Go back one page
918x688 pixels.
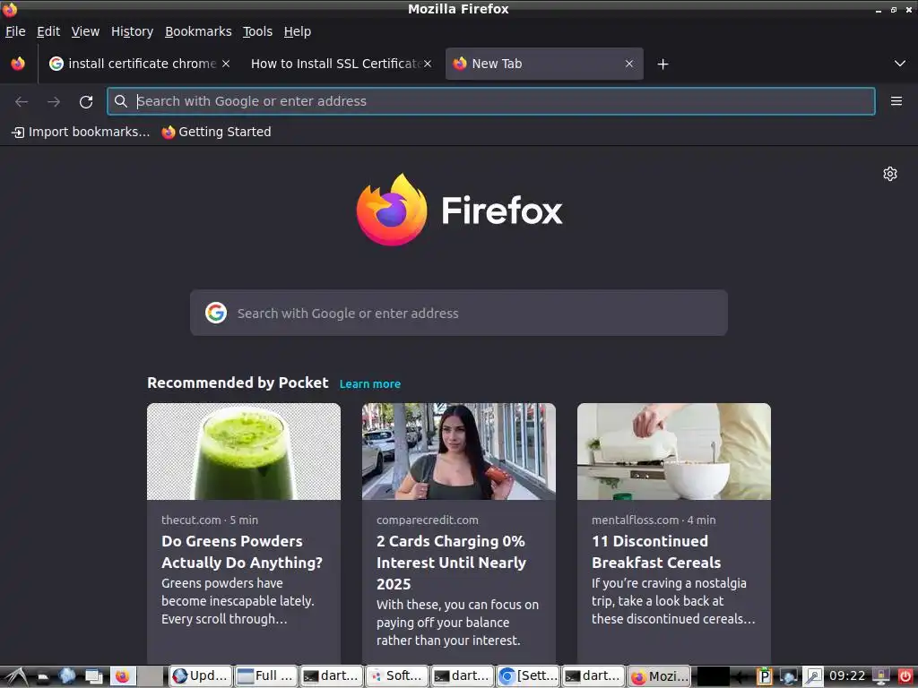pos(22,102)
